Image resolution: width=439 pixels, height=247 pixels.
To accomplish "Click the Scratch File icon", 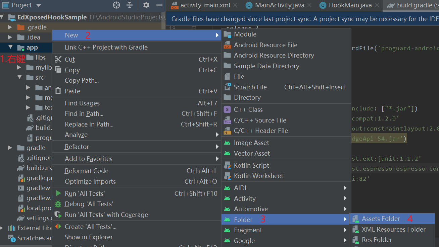I will (228, 87).
